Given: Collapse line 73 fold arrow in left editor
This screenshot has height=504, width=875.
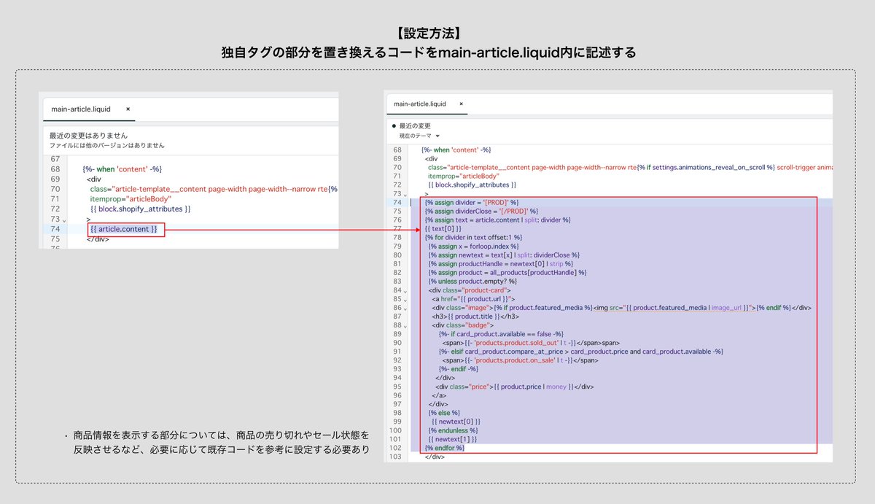Looking at the screenshot, I should click(64, 220).
